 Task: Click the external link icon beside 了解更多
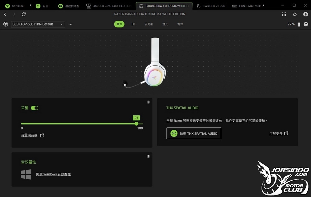[x=286, y=134]
